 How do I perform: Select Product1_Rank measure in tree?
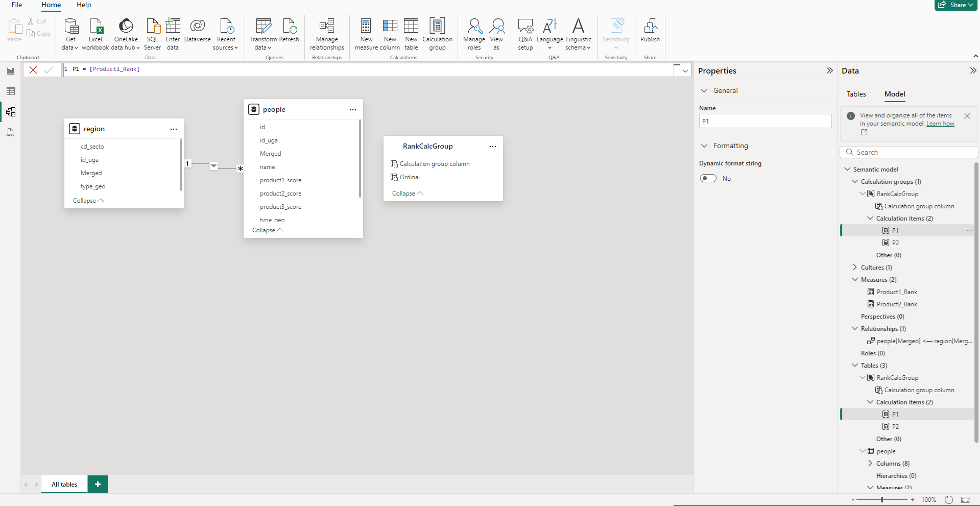coord(897,292)
